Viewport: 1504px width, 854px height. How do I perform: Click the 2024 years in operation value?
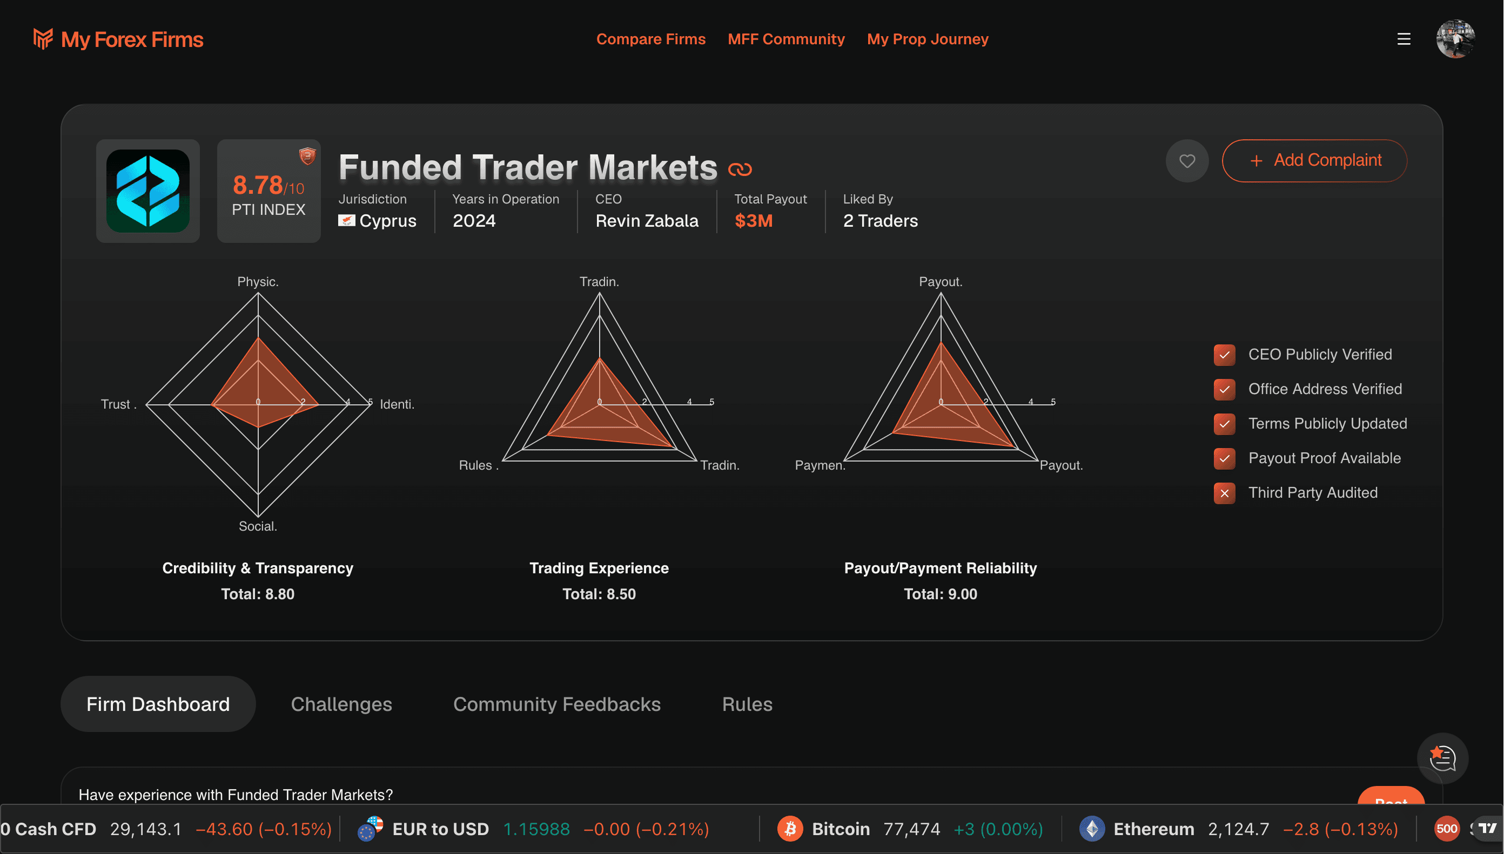pos(474,221)
